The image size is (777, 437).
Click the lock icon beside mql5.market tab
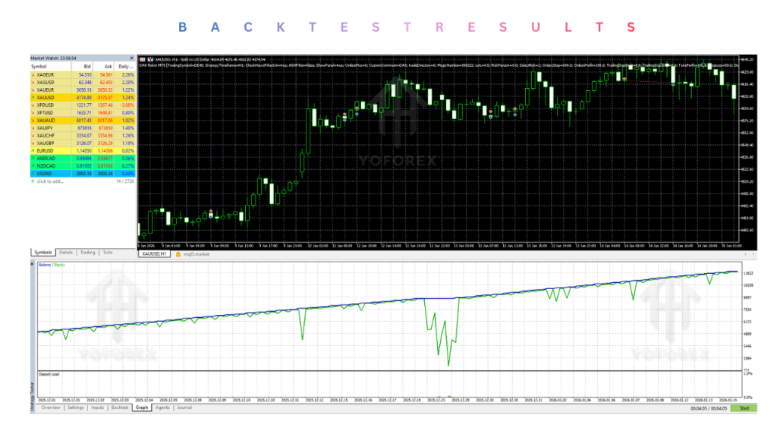[178, 254]
